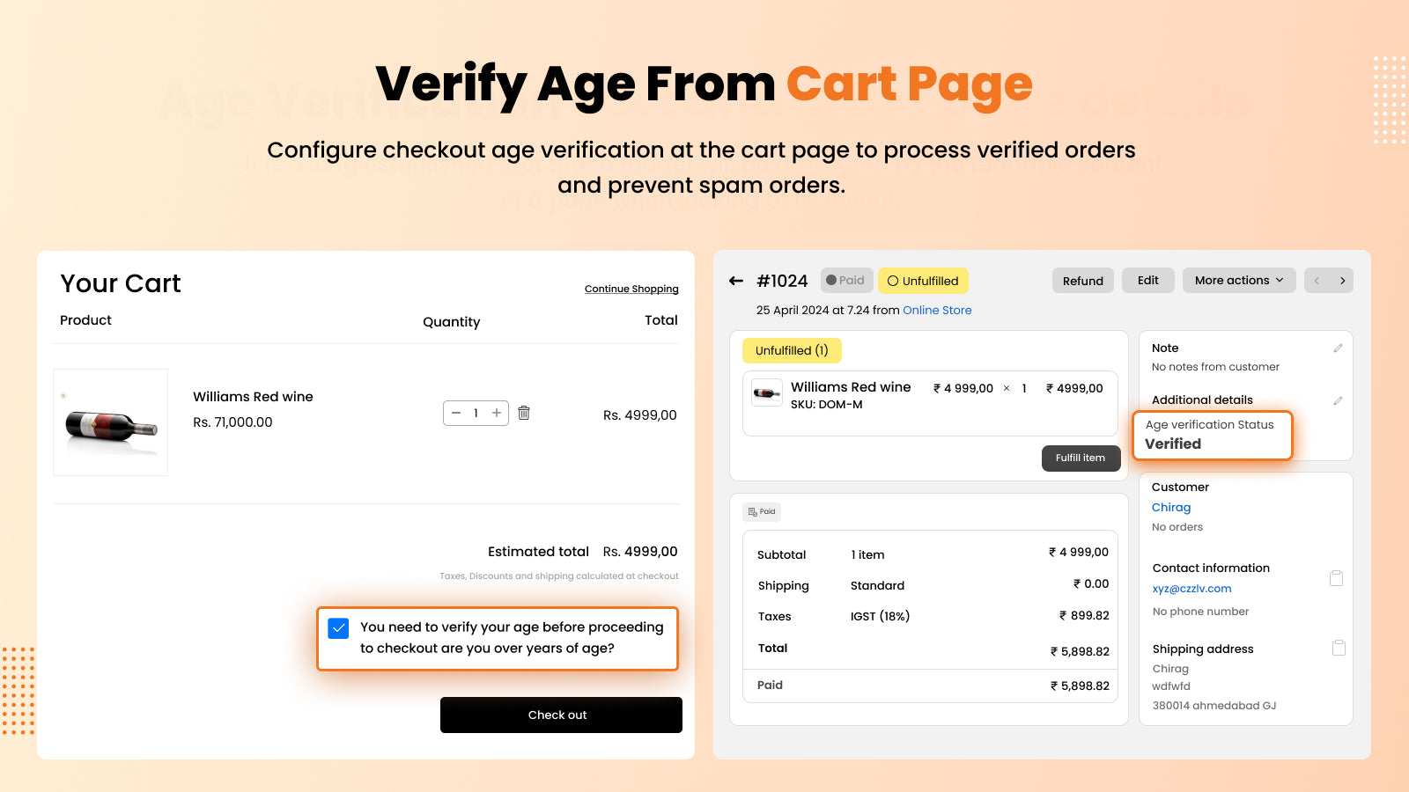Uncheck the age verification checkbox
Image resolution: width=1409 pixels, height=792 pixels.
click(339, 627)
